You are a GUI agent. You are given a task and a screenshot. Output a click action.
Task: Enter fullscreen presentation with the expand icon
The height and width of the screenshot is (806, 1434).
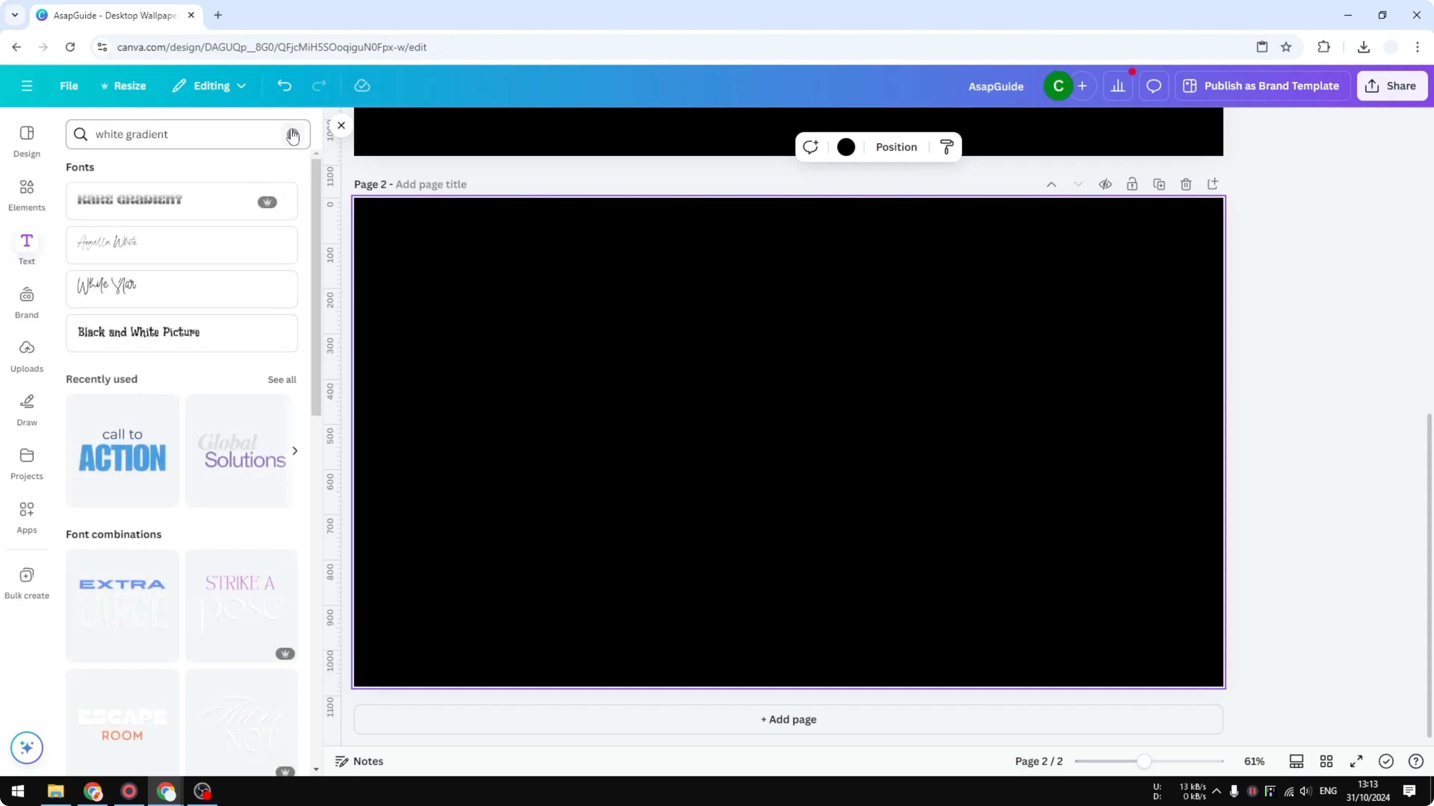pos(1356,761)
